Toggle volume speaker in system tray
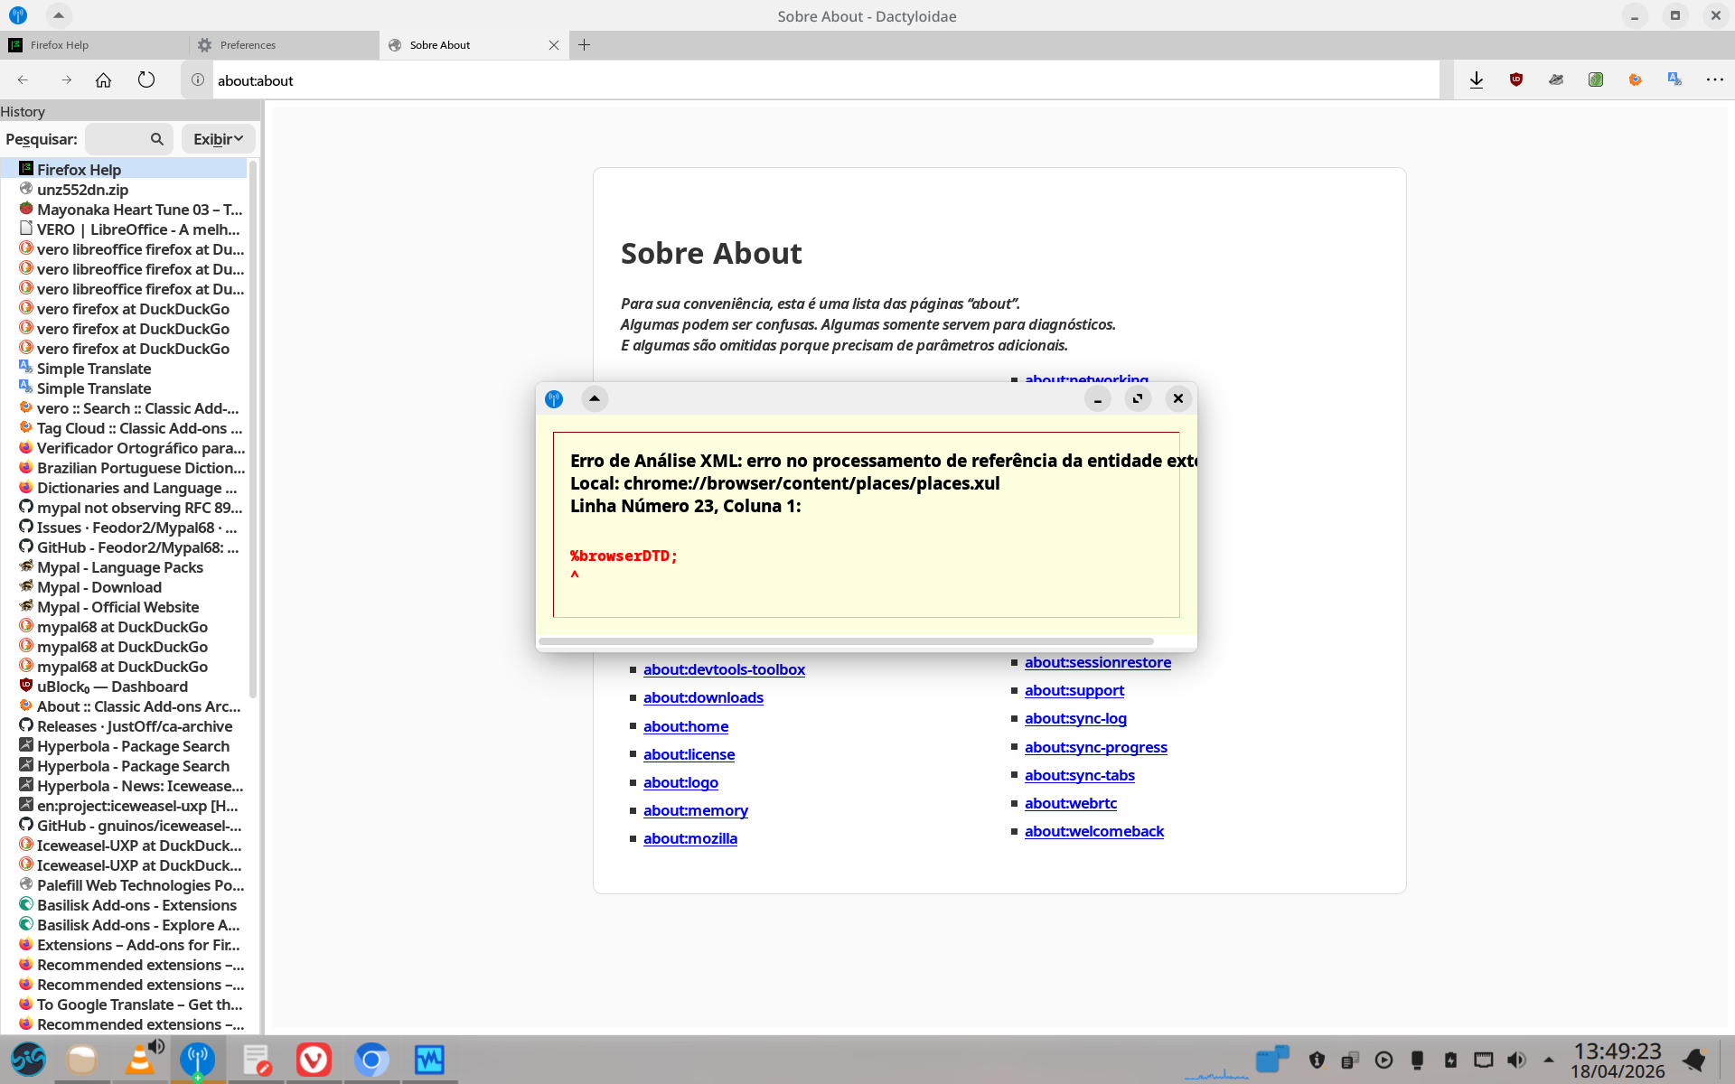The height and width of the screenshot is (1084, 1735). 1516,1060
